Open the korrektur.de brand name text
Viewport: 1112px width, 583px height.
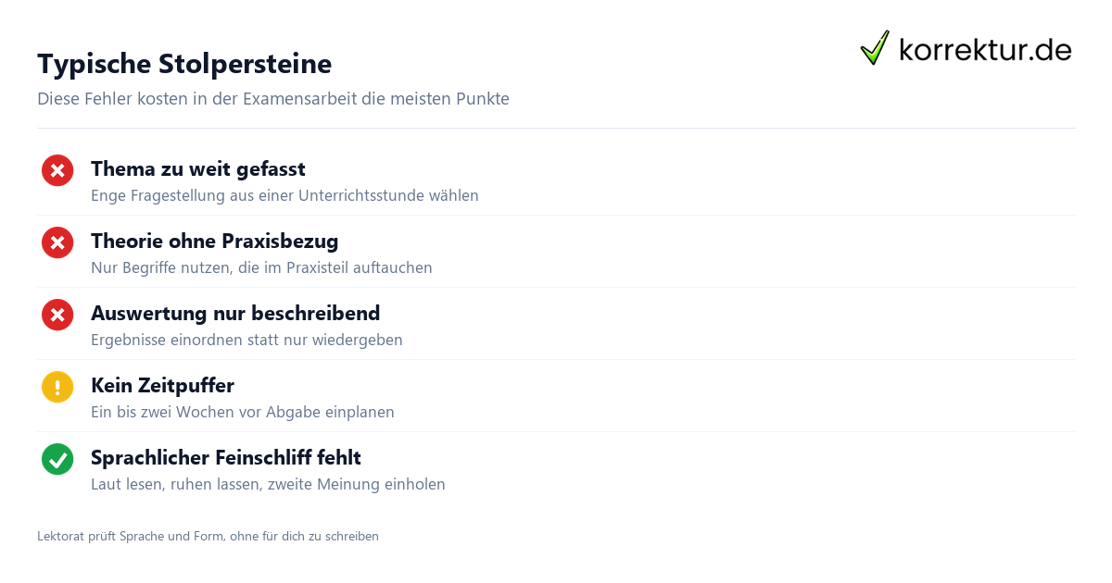point(985,50)
